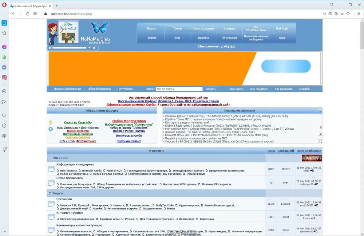Open sidebar Settings gear icon
The width and height of the screenshot is (364, 236).
tap(4, 136)
